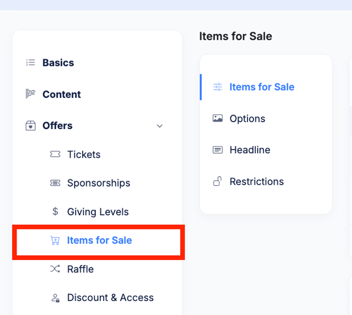Select Tickets under Offers

[84, 154]
